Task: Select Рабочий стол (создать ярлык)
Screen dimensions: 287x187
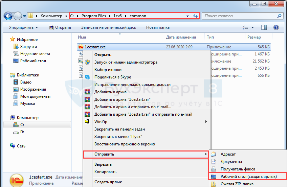Action: point(248,177)
